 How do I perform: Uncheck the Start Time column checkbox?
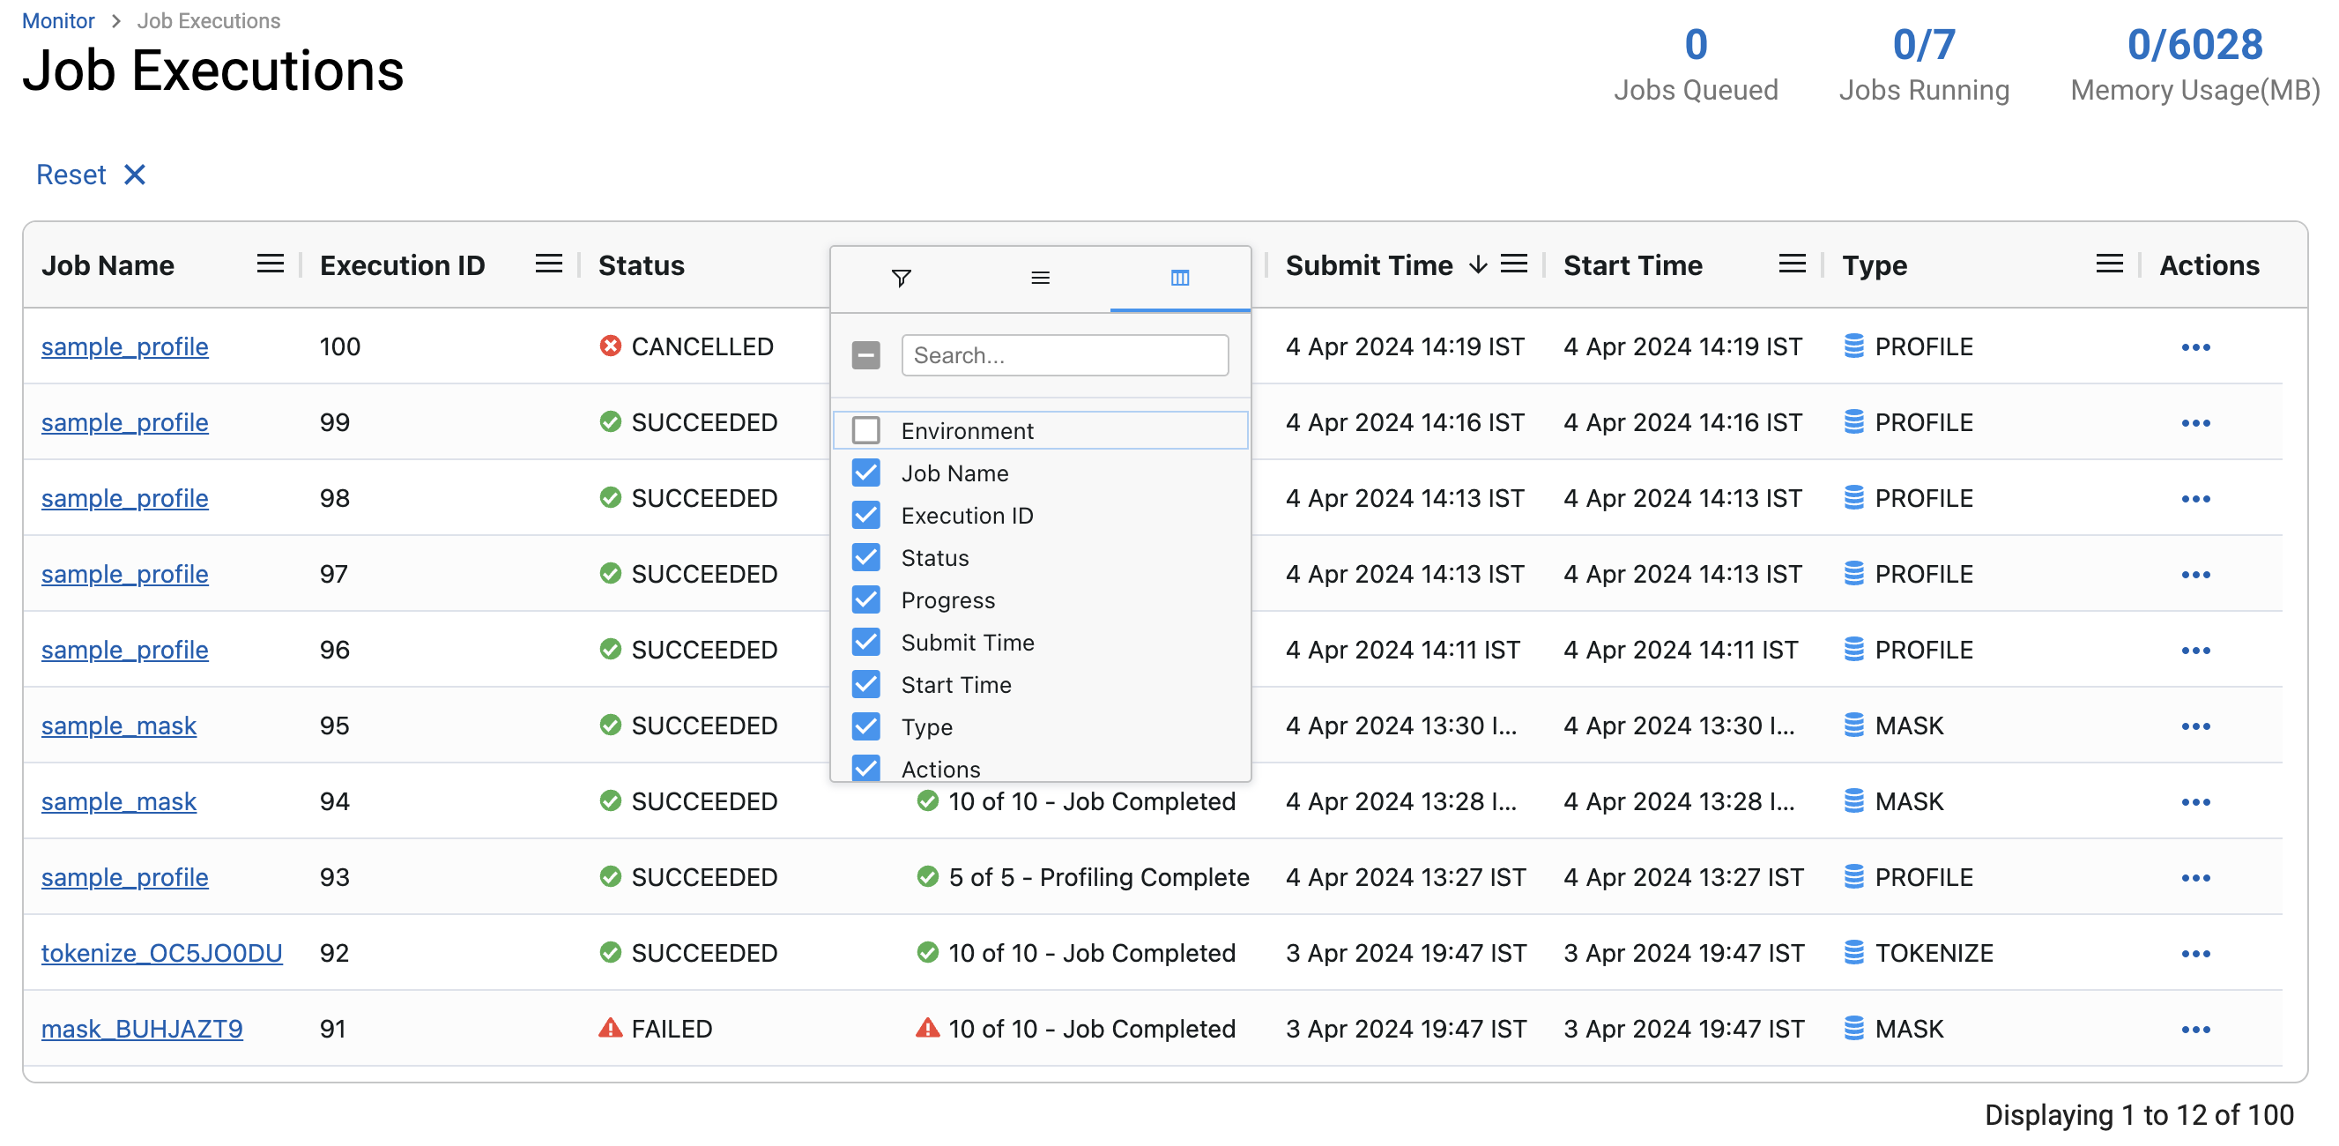[x=866, y=684]
